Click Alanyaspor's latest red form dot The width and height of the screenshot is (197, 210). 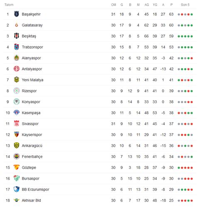point(192,58)
